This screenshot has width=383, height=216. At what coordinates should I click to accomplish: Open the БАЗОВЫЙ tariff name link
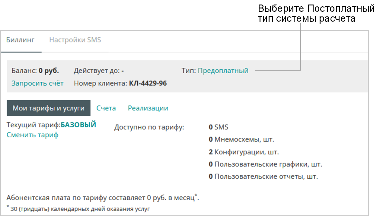[78, 125]
